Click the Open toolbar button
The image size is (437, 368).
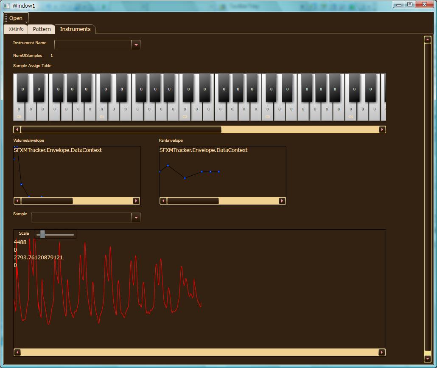tap(16, 18)
